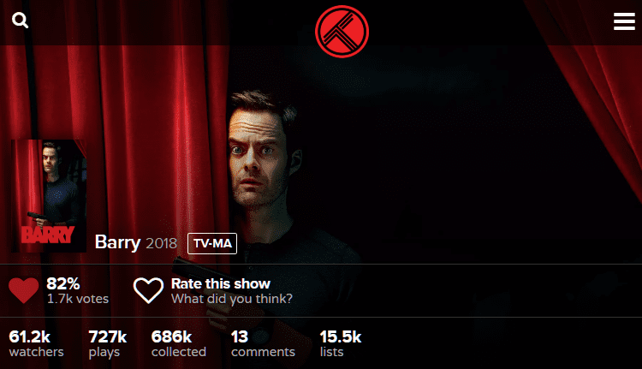Click the filled red heart rating icon

pos(24,290)
